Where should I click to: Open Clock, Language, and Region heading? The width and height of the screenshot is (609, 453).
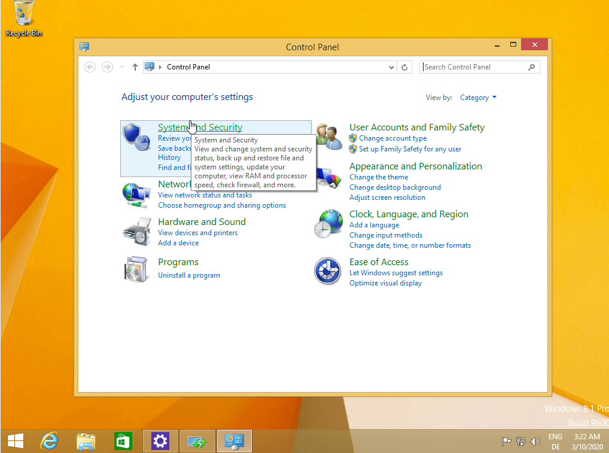(409, 214)
